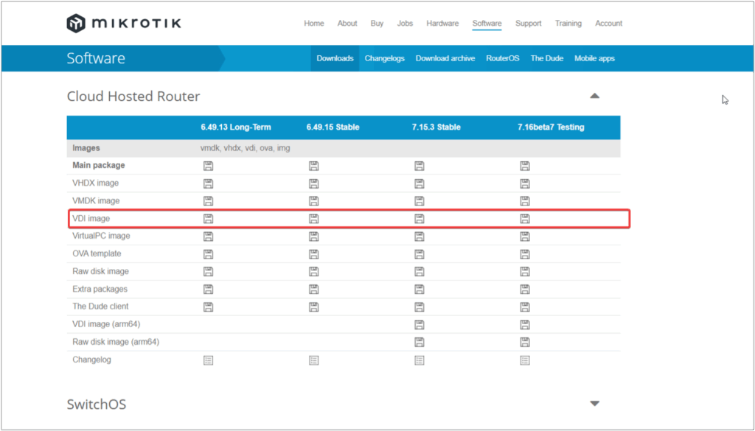
Task: Click the Cloud Hosted Router heading
Action: pyautogui.click(x=133, y=97)
